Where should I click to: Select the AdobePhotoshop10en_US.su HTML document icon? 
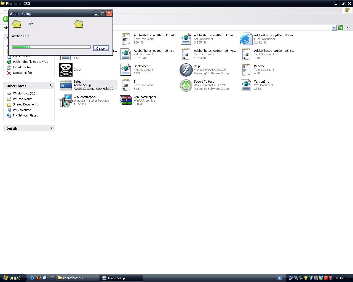coord(246,39)
